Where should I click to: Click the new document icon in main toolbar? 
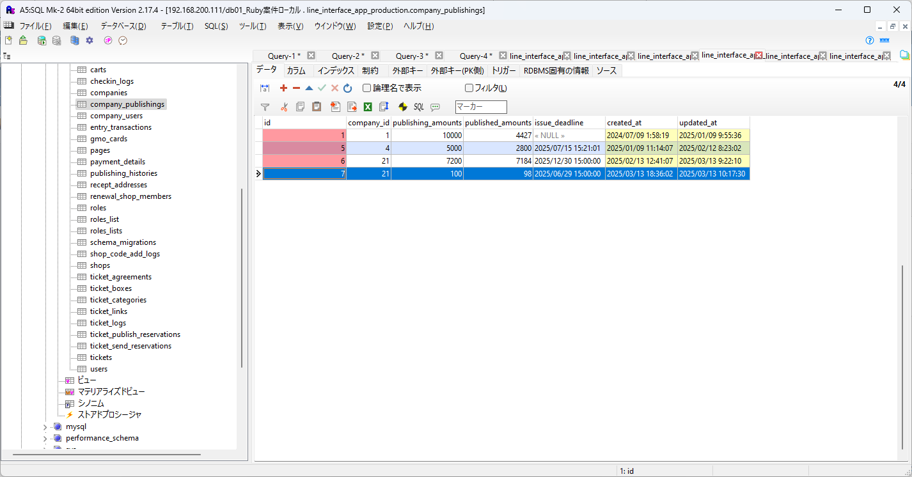(x=8, y=40)
